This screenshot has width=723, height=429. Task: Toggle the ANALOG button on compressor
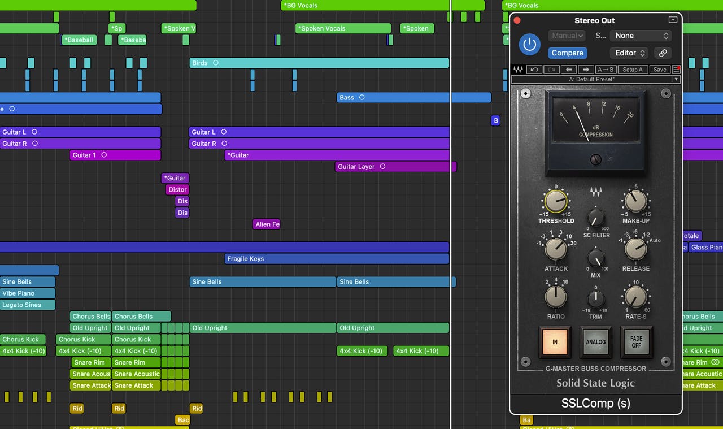coord(595,342)
